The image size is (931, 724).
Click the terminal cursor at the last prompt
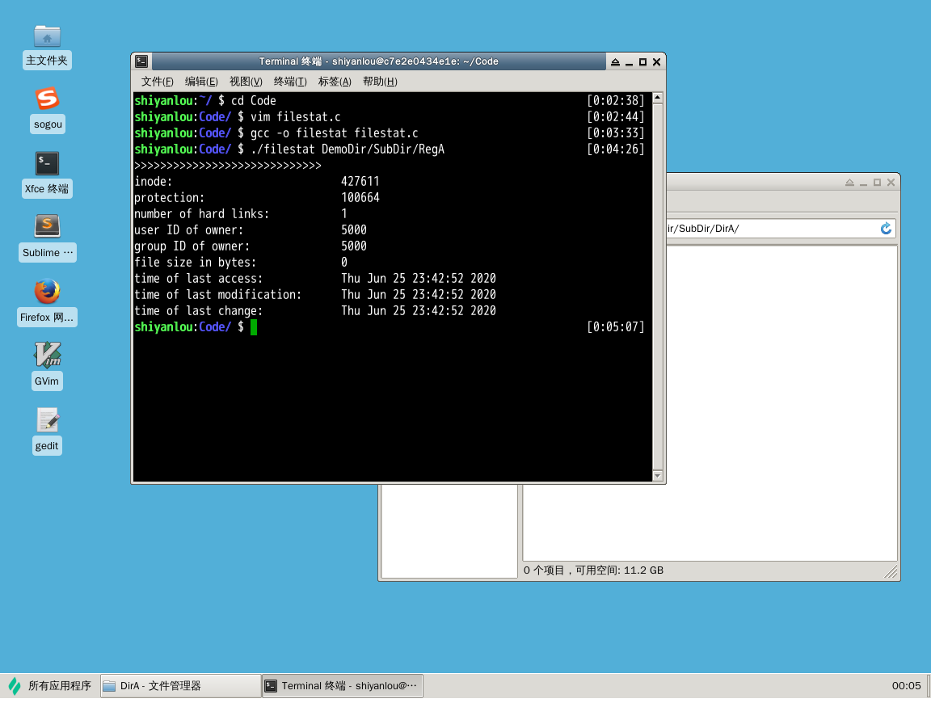pyautogui.click(x=254, y=327)
